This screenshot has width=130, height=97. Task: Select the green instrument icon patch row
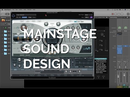pyautogui.click(x=6, y=28)
